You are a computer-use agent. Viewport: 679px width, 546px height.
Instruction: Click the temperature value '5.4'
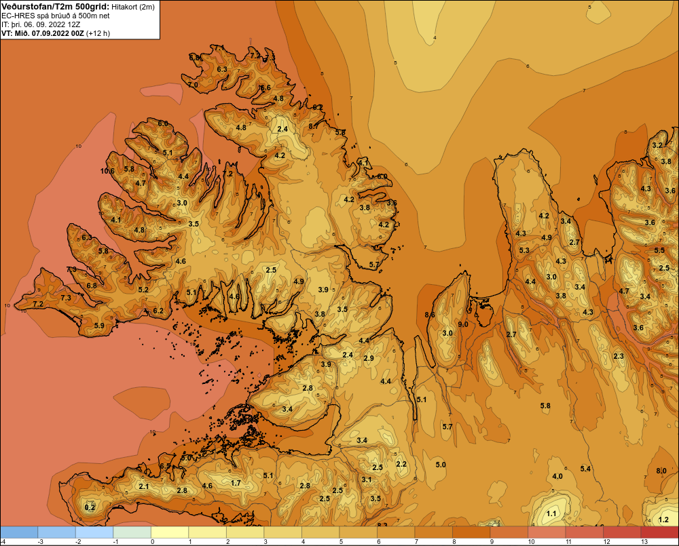[x=585, y=469]
